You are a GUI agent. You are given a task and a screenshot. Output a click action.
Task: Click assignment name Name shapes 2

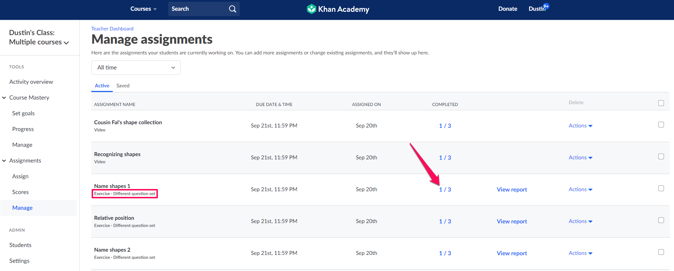112,250
